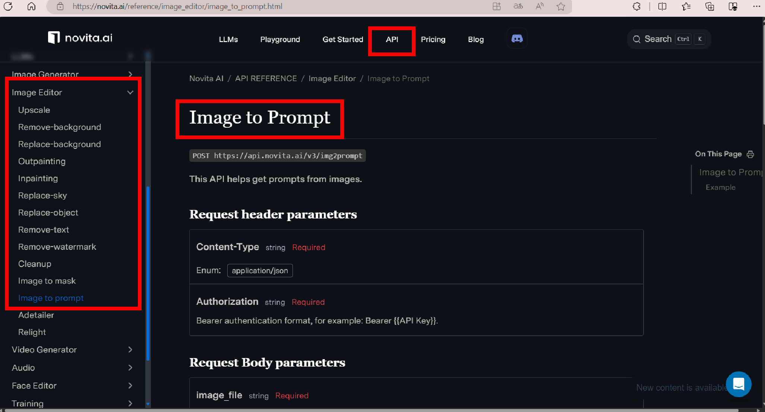Click the print page icon
Viewport: 765px width, 412px height.
click(750, 154)
